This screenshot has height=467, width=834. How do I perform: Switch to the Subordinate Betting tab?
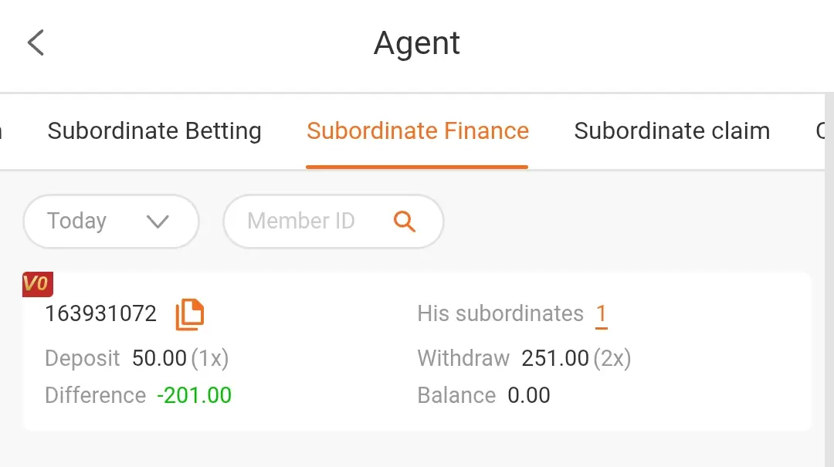coord(154,131)
